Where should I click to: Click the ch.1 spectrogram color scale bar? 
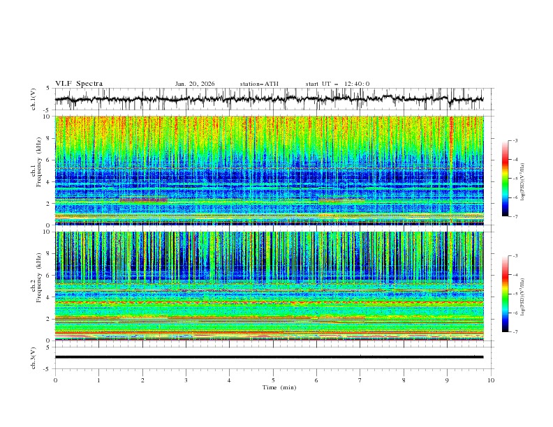(505, 178)
